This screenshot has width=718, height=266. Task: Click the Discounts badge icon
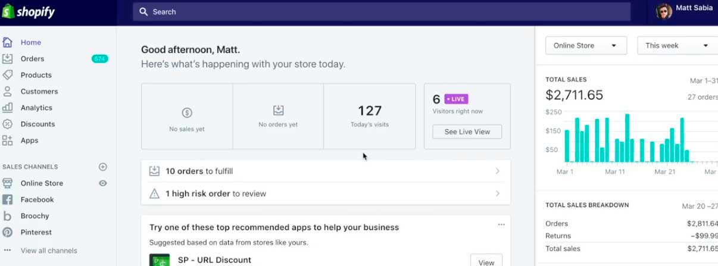[7, 124]
